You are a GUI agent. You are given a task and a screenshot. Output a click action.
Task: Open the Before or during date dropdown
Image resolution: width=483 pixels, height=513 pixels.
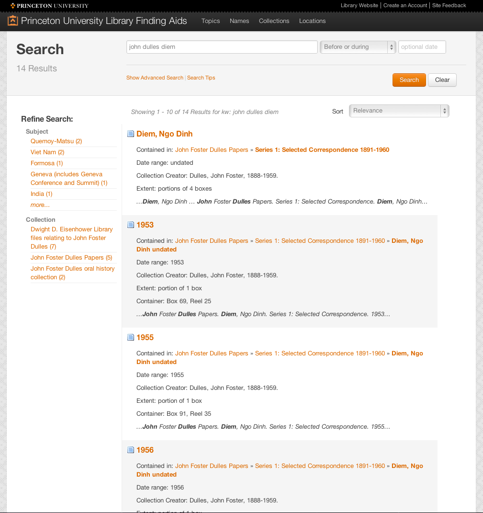pos(358,47)
